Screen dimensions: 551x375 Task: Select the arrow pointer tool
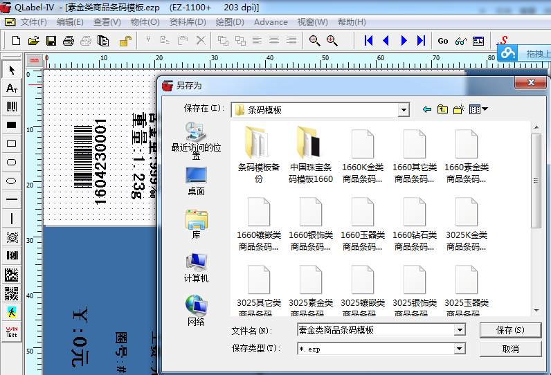(x=12, y=70)
